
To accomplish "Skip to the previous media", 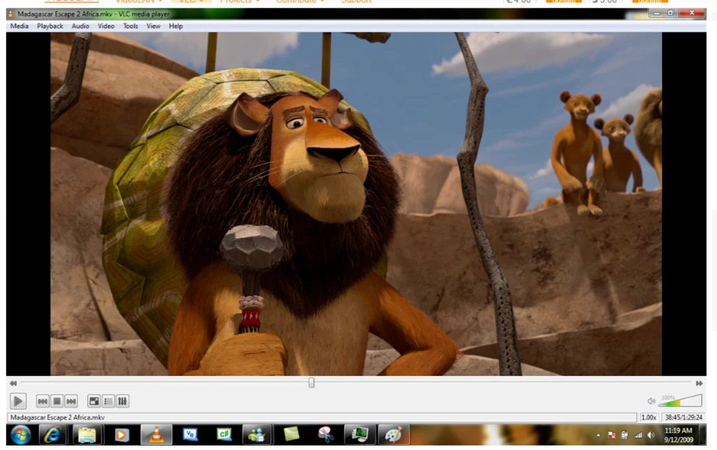I will (43, 401).
